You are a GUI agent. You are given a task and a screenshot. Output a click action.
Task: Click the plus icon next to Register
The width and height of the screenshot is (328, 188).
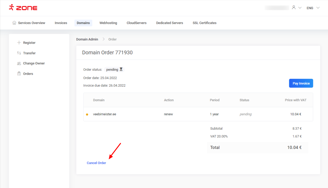[19, 43]
